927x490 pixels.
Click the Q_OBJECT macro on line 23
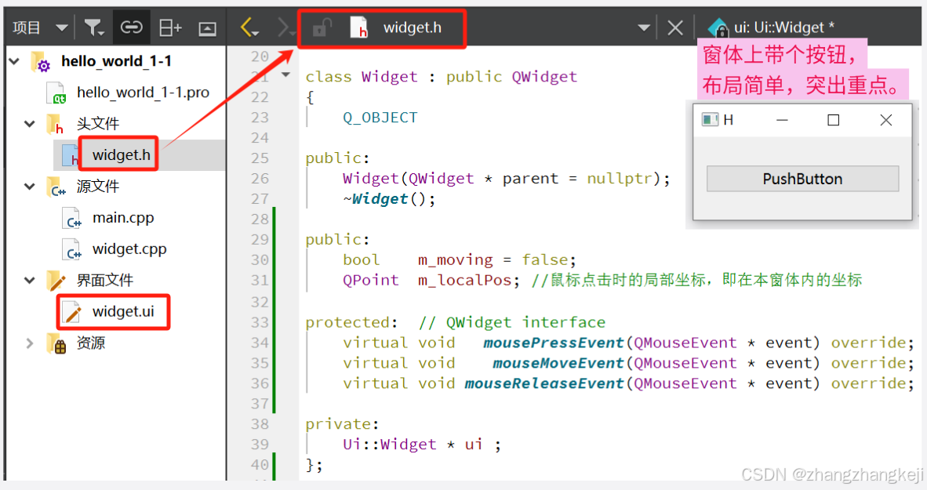coord(380,118)
